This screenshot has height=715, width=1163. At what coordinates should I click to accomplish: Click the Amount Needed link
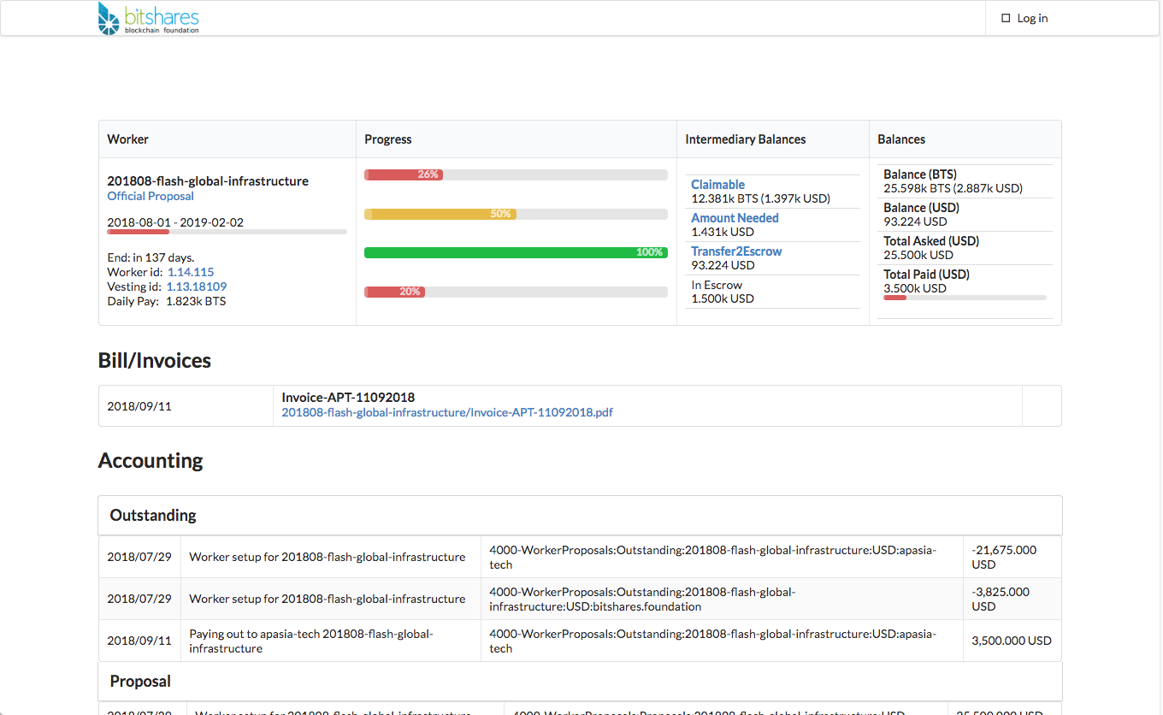click(x=735, y=218)
